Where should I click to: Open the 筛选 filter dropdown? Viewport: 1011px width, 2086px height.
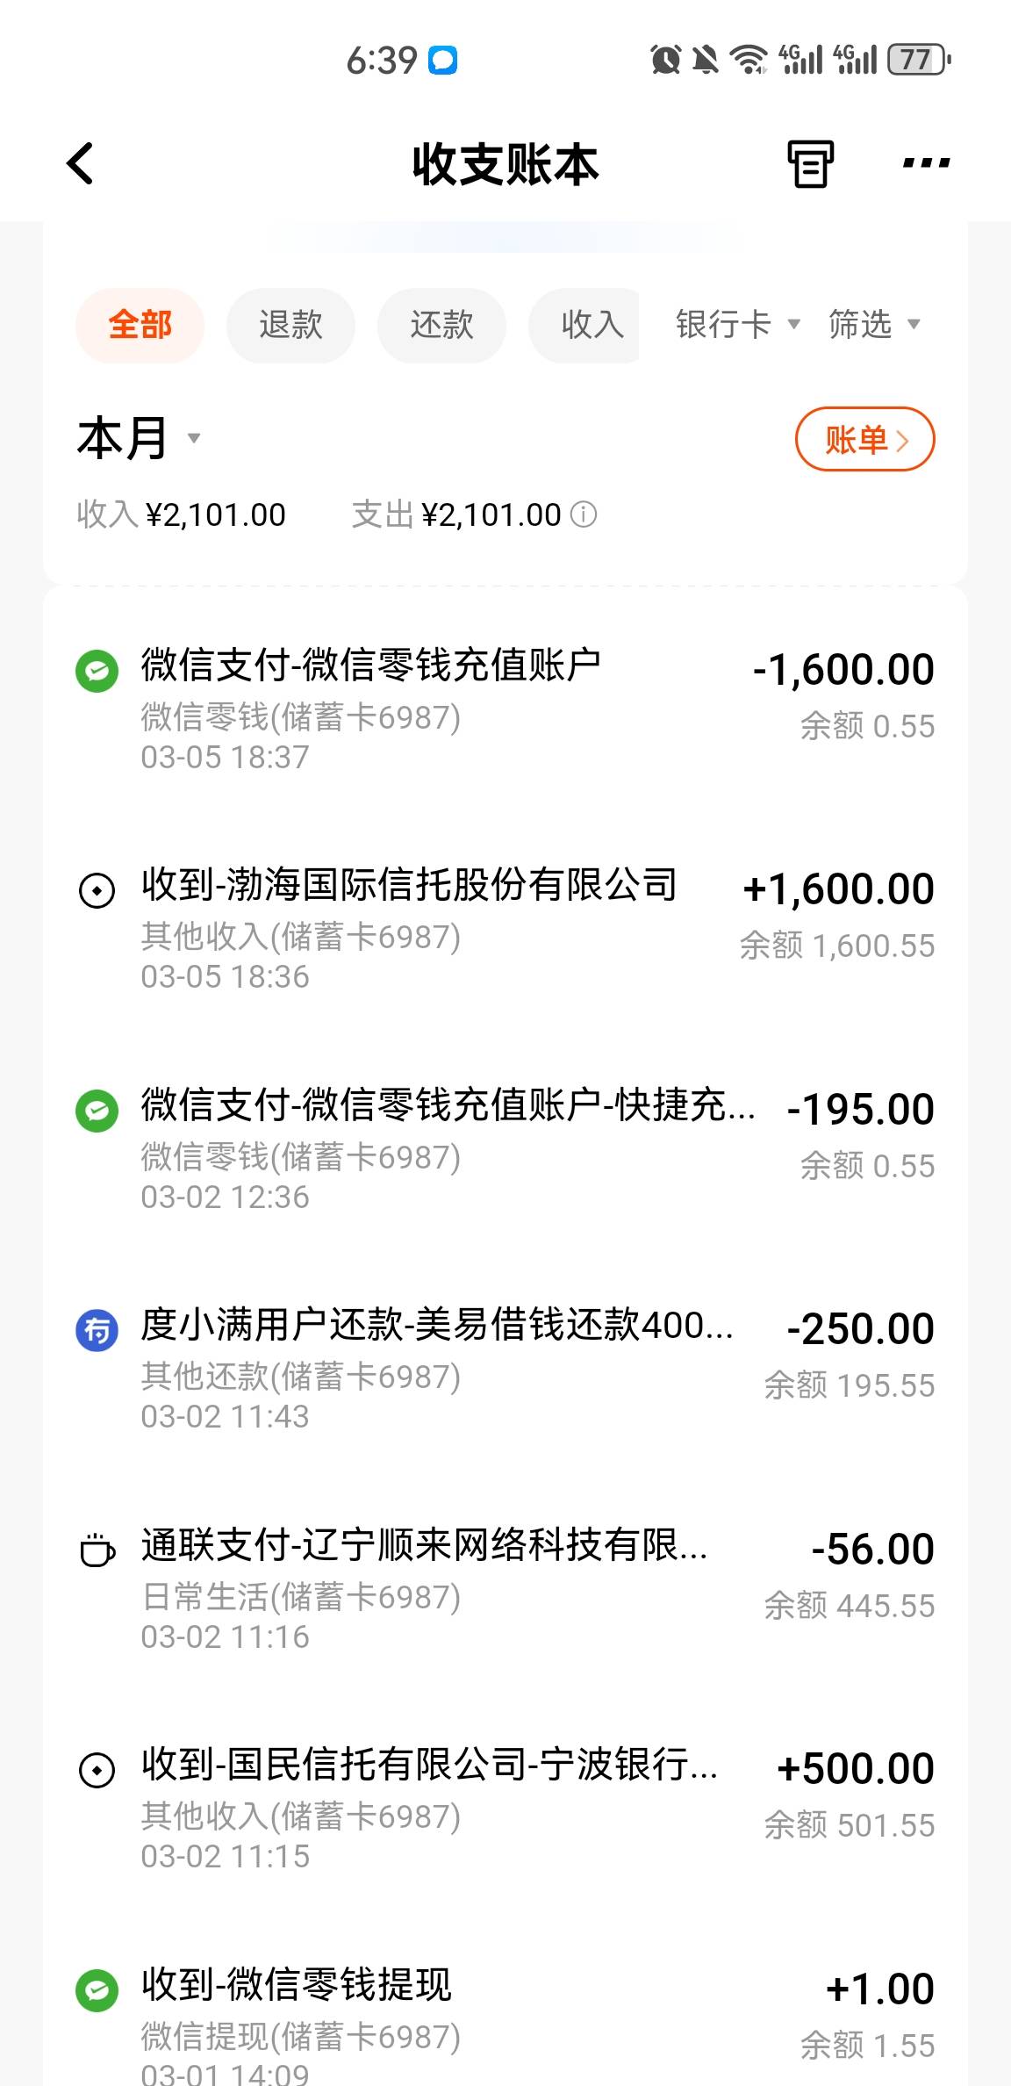[874, 325]
